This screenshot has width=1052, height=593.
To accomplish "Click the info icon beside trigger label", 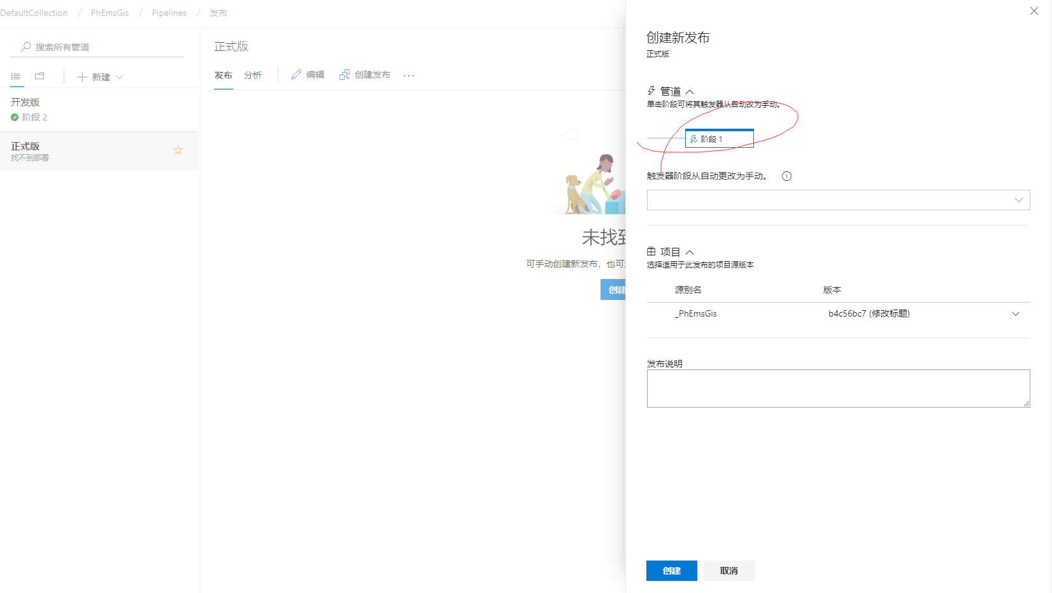I will (786, 176).
